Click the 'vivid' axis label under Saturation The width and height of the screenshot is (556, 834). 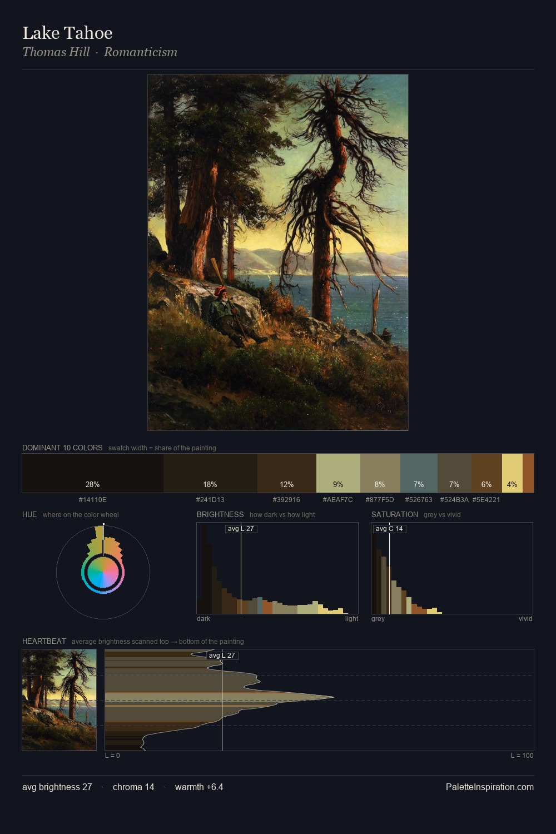(x=525, y=619)
